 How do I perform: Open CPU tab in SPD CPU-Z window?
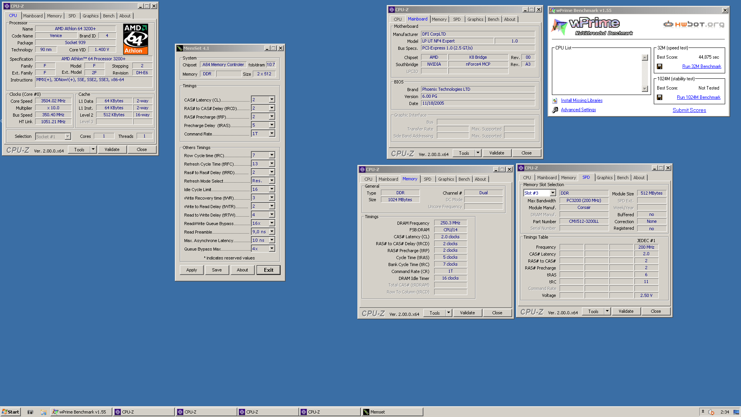click(527, 178)
